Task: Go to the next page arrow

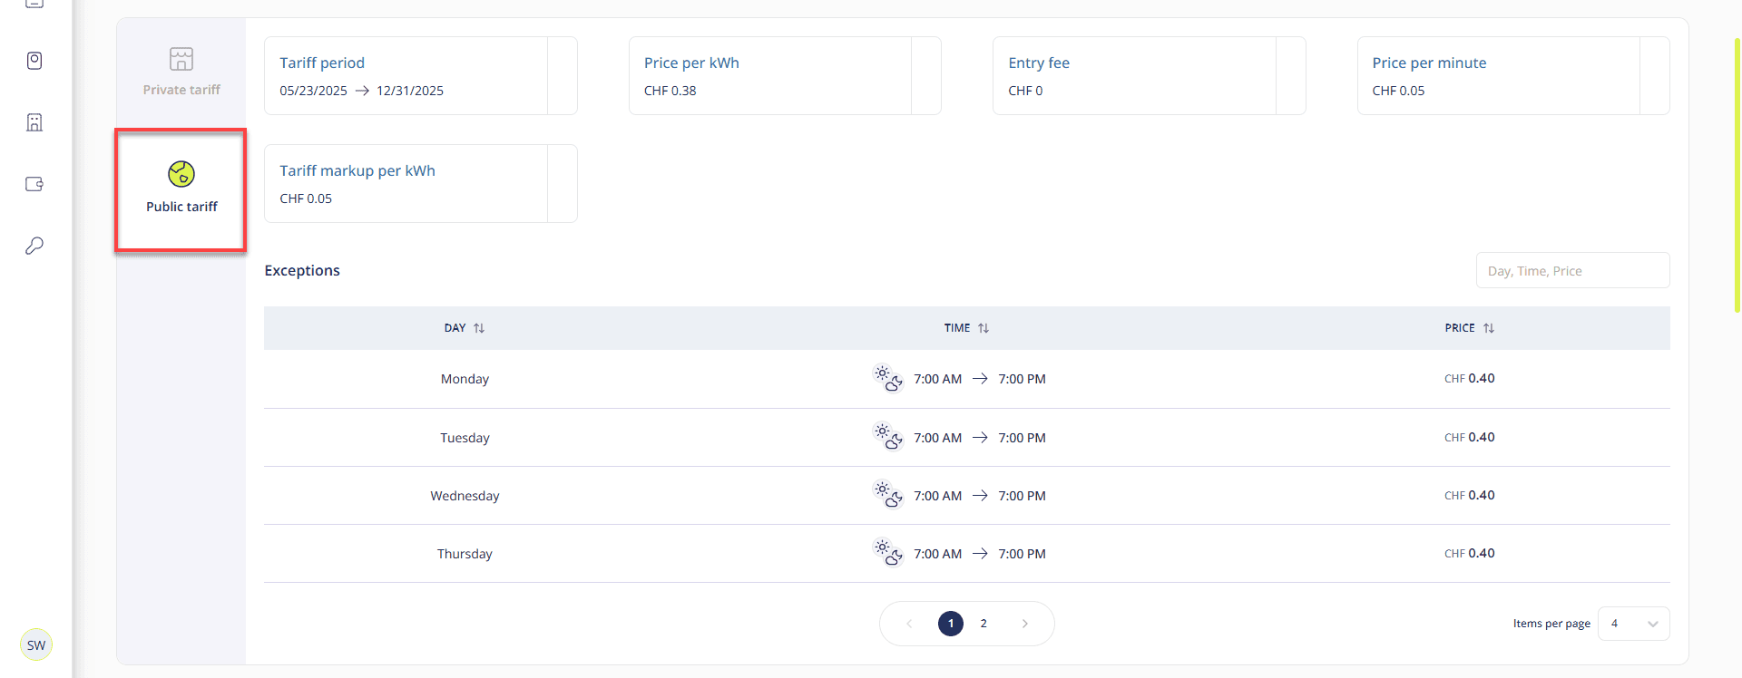Action: tap(1025, 624)
